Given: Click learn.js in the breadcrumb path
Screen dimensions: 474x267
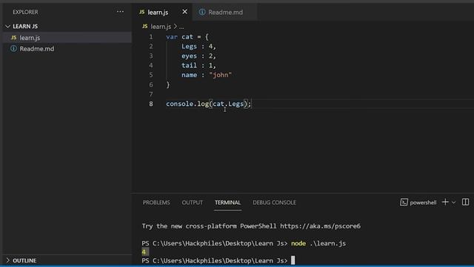Looking at the screenshot, I should click(161, 27).
